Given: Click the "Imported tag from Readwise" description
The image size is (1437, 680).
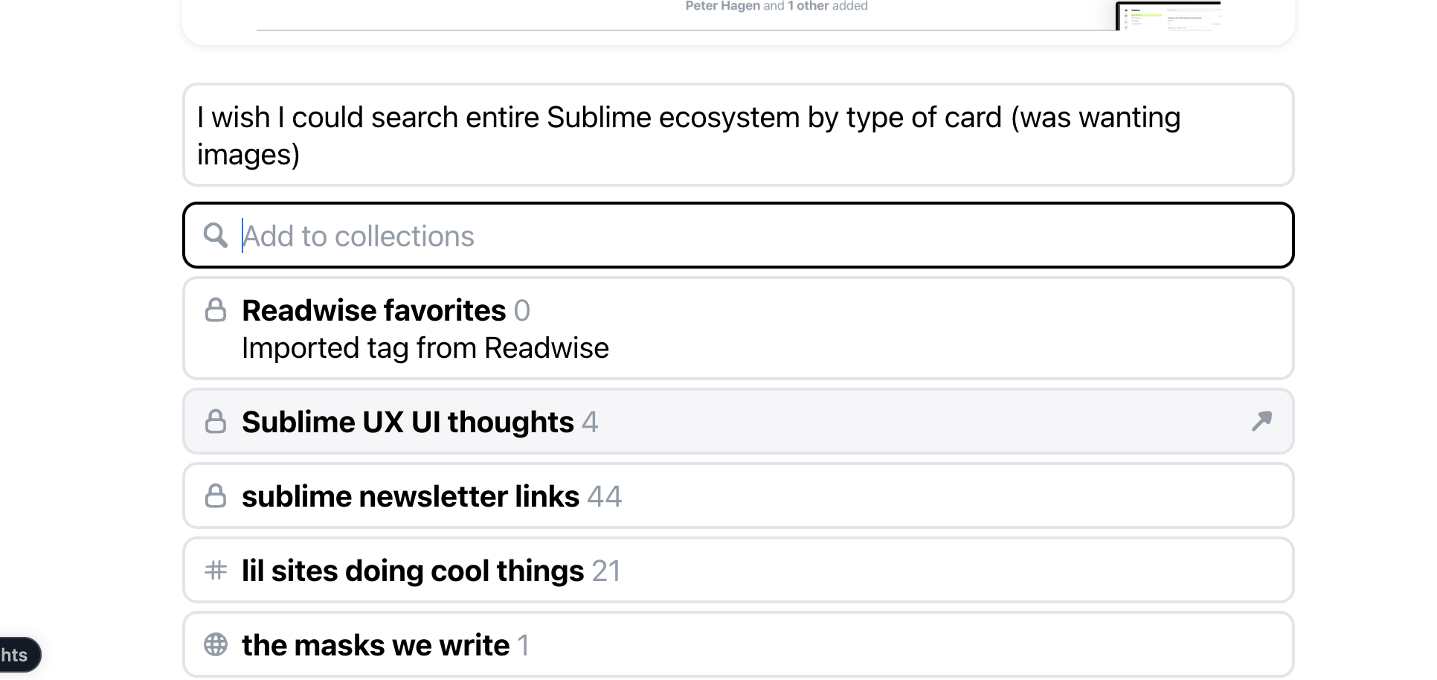Looking at the screenshot, I should point(425,348).
